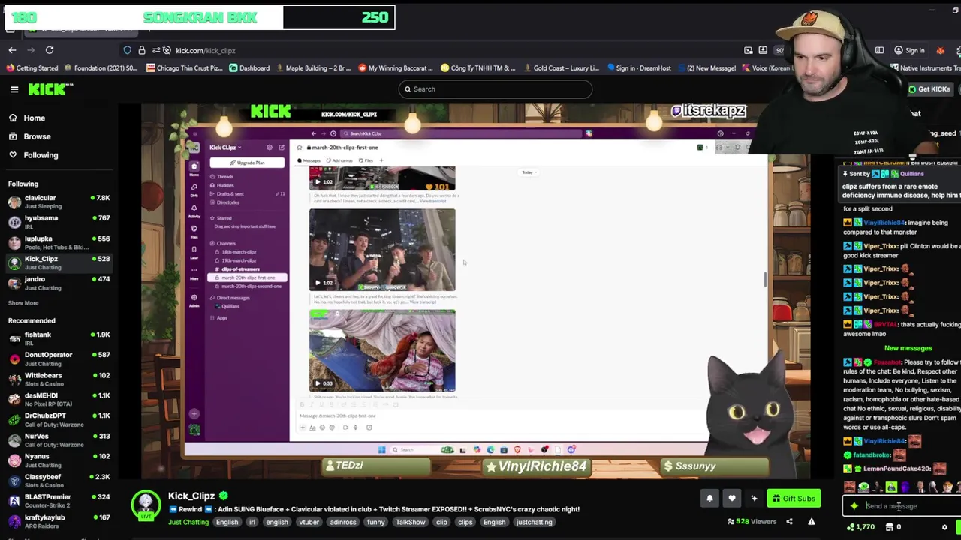Open jandro channel in sidebar
This screenshot has width=961, height=540.
click(59, 283)
